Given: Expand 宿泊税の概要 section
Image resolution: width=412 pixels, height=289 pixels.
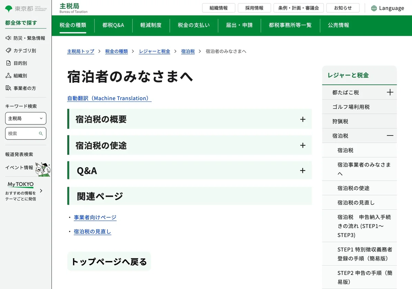Looking at the screenshot, I should click(190, 119).
